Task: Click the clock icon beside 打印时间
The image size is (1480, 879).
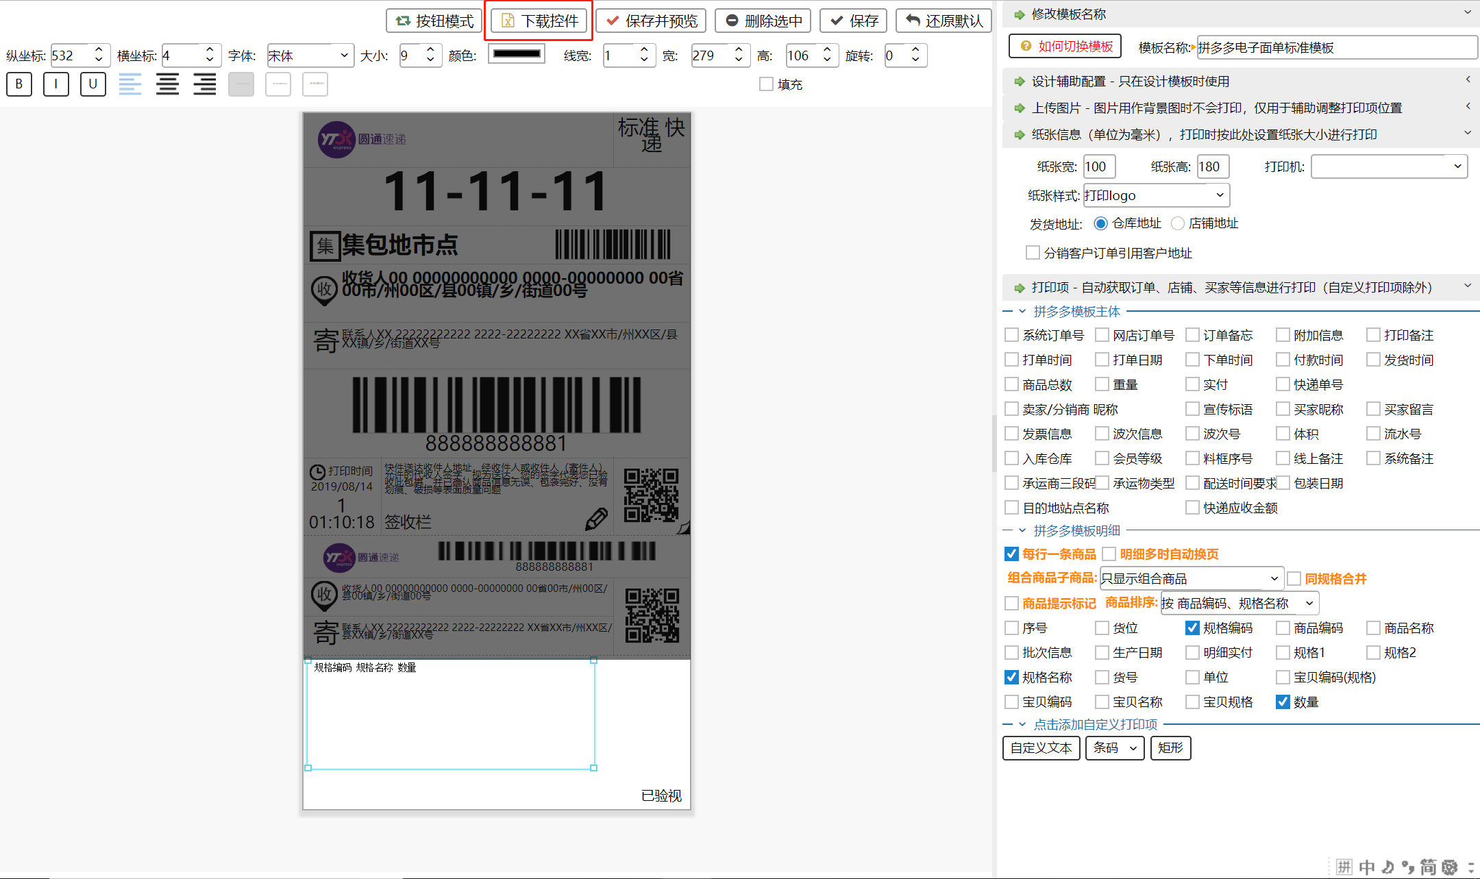Action: (317, 472)
